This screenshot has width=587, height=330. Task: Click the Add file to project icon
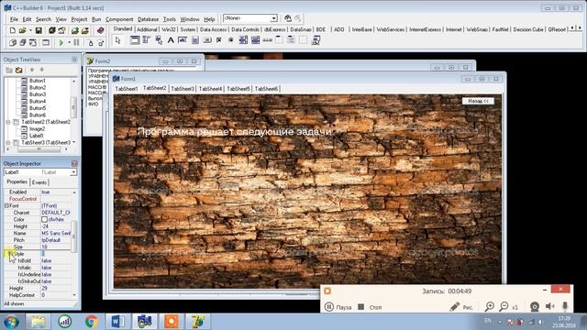coord(75,30)
